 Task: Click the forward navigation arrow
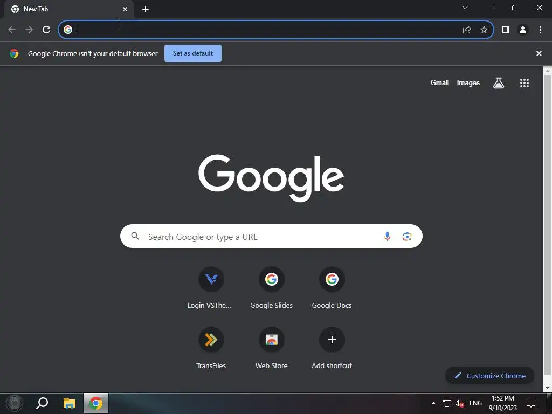pyautogui.click(x=29, y=30)
